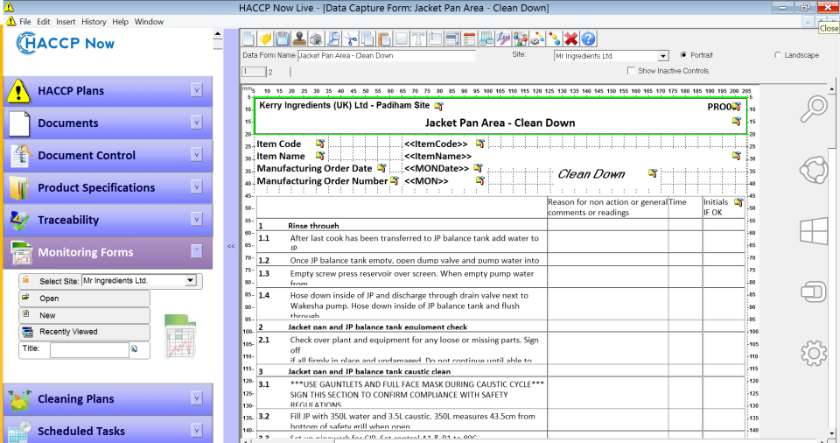The width and height of the screenshot is (840, 443).
Task: Click the Save floppy disk toolbar icon
Action: click(x=283, y=39)
